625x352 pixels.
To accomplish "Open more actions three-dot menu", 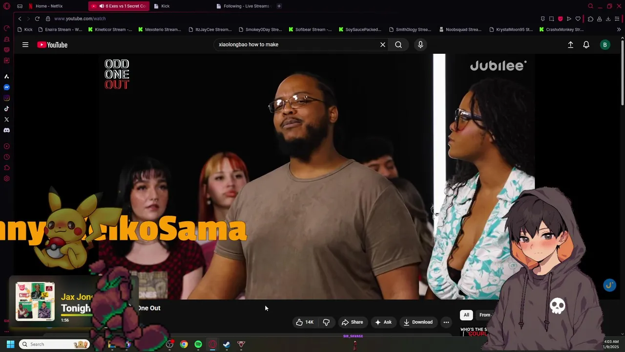I will click(x=446, y=322).
